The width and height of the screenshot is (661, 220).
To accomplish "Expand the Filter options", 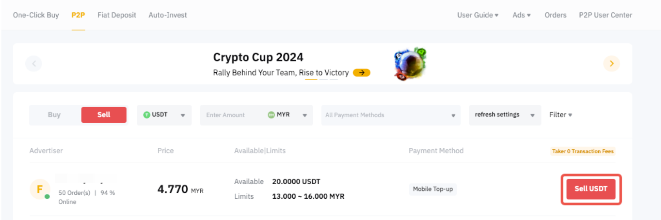I will pyautogui.click(x=560, y=115).
